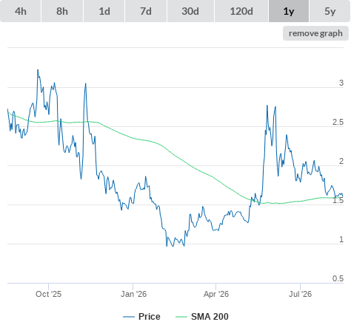Screen dimensions: 351x336
Task: Click the remove graph button
Action: [x=315, y=33]
